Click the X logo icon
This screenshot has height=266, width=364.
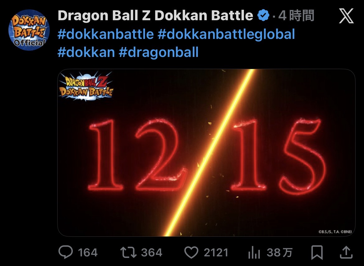[346, 16]
